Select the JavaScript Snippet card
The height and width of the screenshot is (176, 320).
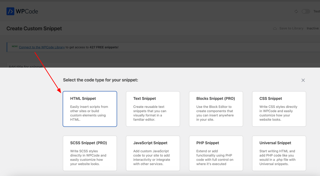[x=153, y=153]
